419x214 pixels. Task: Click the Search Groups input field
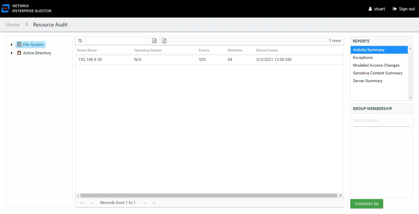coord(381,120)
